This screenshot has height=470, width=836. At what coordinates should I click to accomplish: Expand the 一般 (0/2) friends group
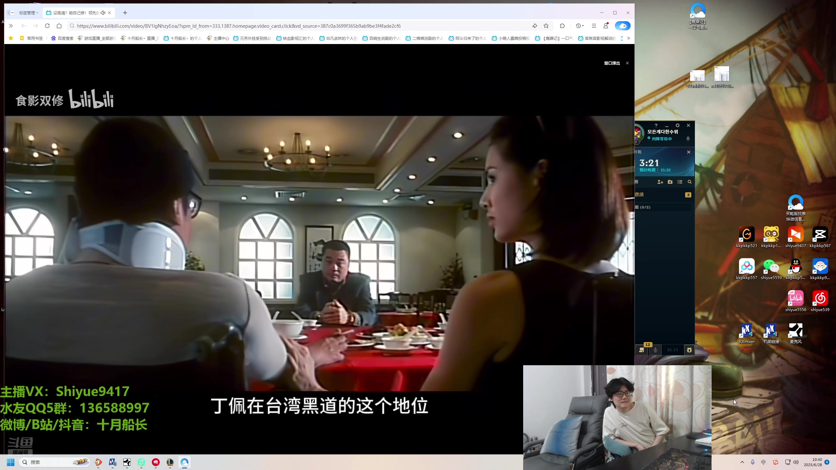(x=663, y=207)
